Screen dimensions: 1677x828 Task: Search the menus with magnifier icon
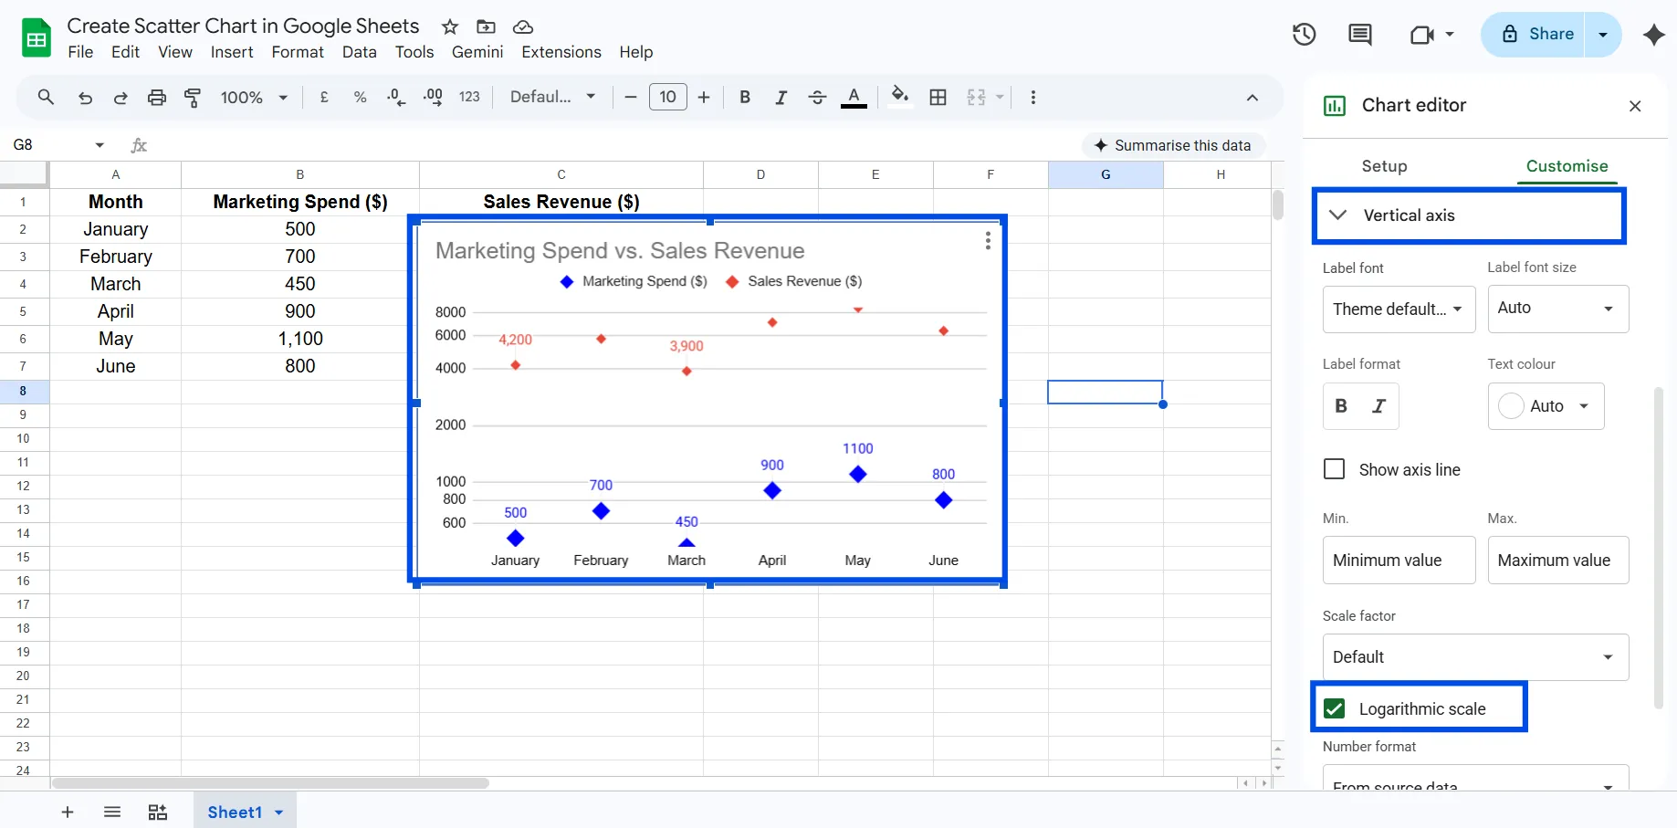[46, 97]
